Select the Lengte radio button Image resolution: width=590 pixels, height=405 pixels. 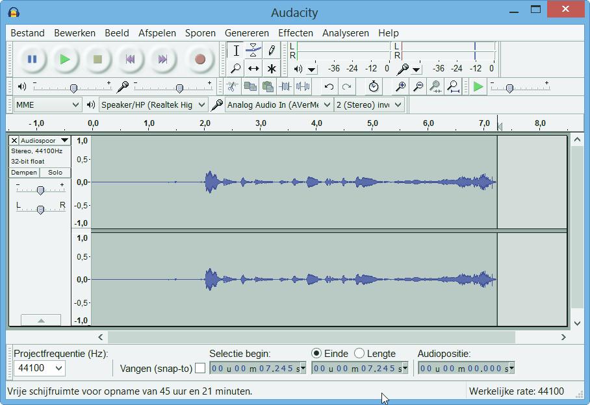point(359,354)
